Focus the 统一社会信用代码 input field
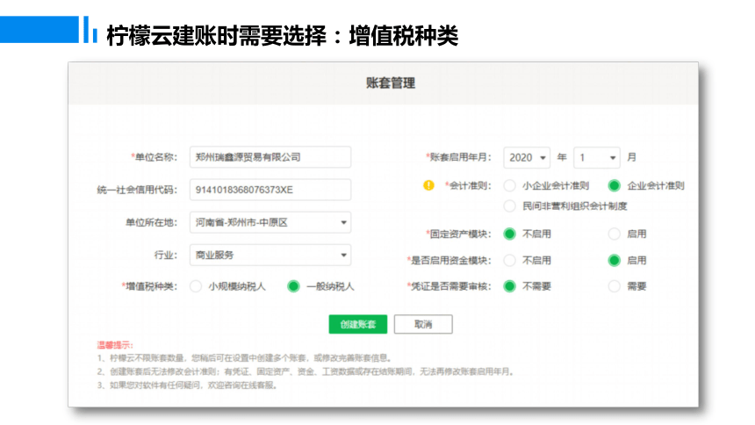This screenshot has width=755, height=425. point(270,190)
